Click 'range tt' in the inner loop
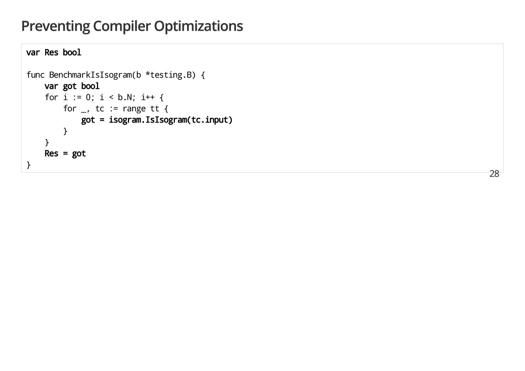The width and height of the screenshot is (525, 371). (x=141, y=108)
